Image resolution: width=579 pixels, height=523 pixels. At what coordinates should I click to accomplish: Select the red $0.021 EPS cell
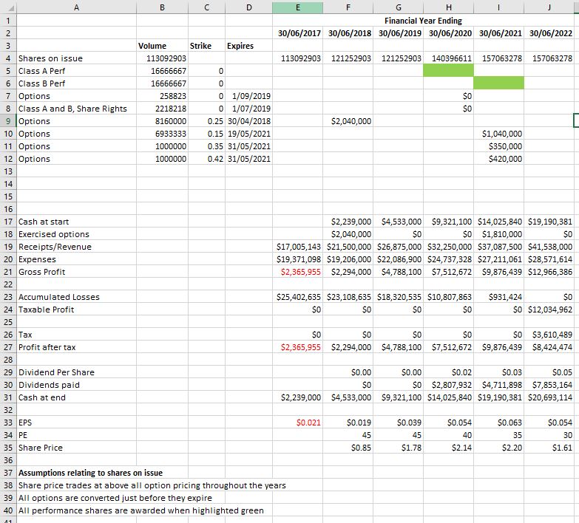297,423
